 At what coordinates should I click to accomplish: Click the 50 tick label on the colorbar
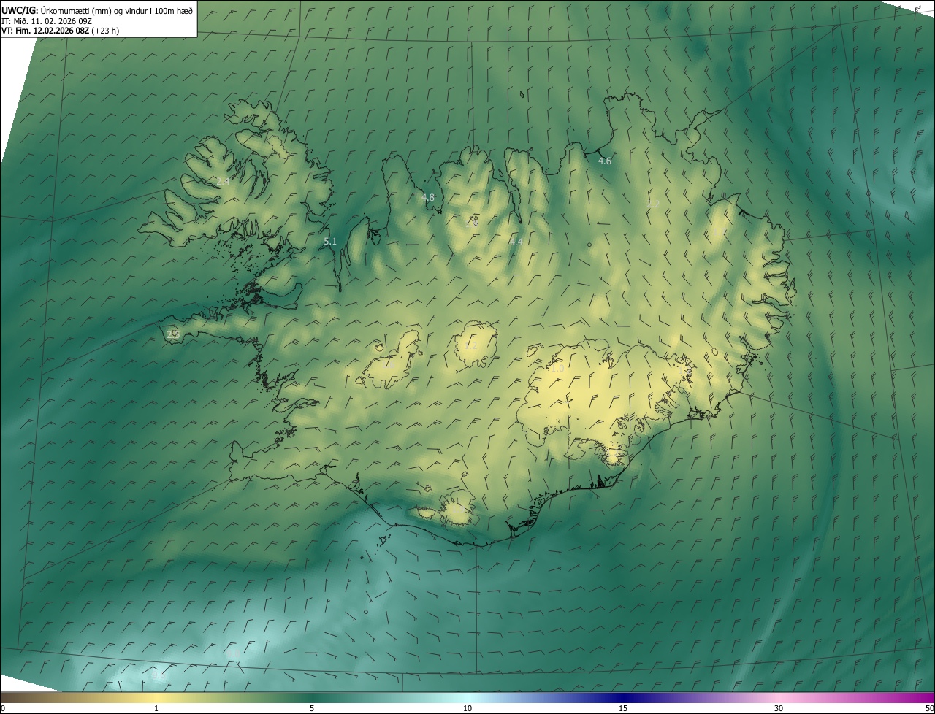(929, 708)
